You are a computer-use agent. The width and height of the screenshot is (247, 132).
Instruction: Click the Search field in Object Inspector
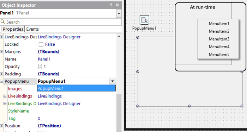61,22
